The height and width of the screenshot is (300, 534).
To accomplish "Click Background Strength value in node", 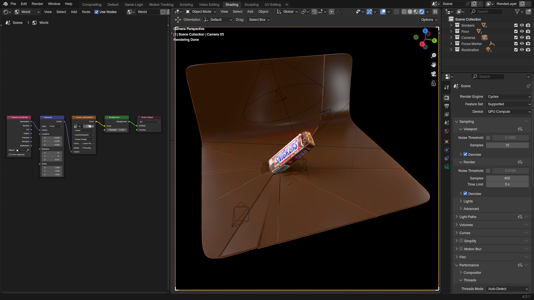I will click(117, 130).
